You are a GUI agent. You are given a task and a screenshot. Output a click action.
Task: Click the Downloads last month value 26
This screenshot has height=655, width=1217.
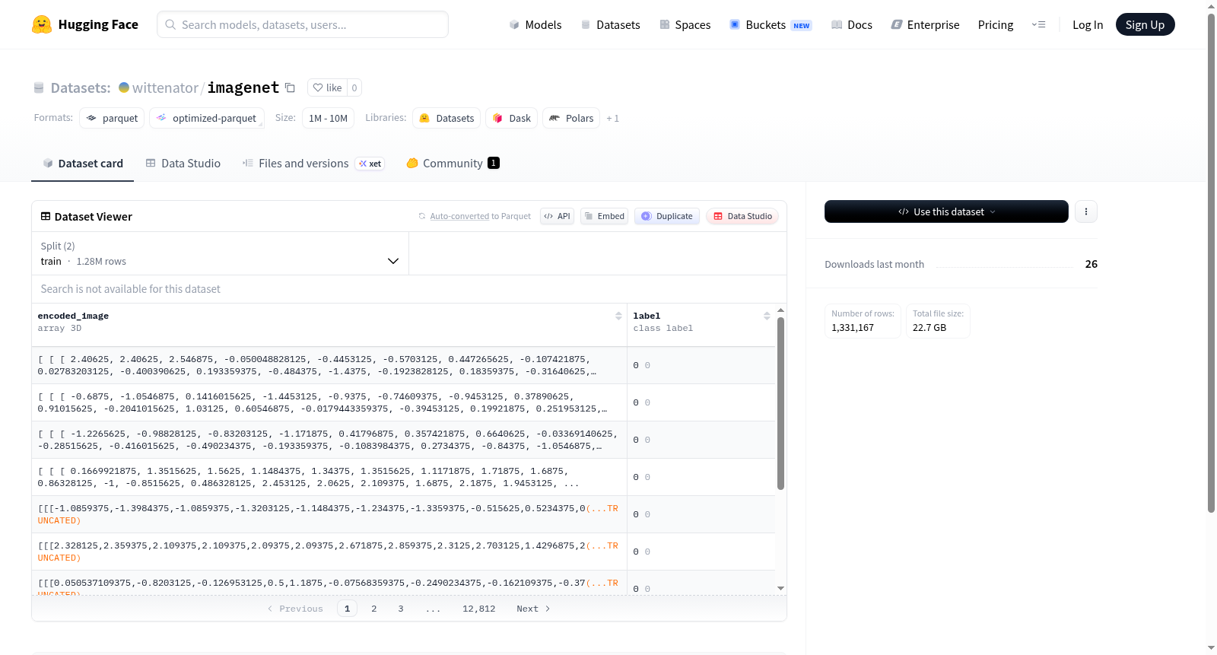click(1091, 264)
